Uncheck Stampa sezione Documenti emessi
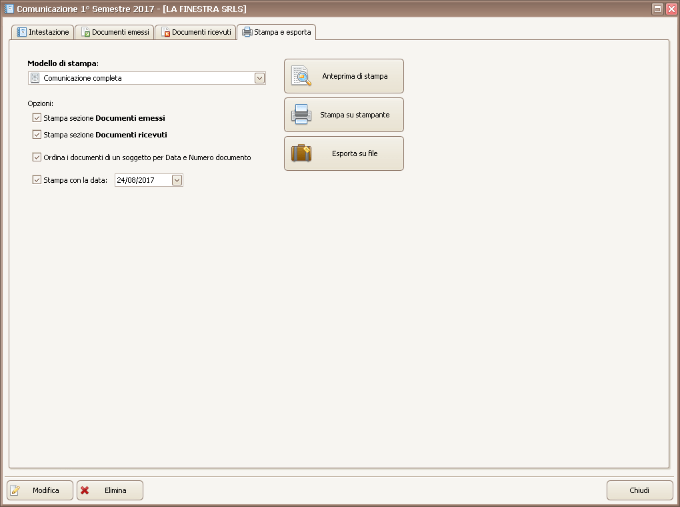Viewport: 680px width, 507px height. 37,118
